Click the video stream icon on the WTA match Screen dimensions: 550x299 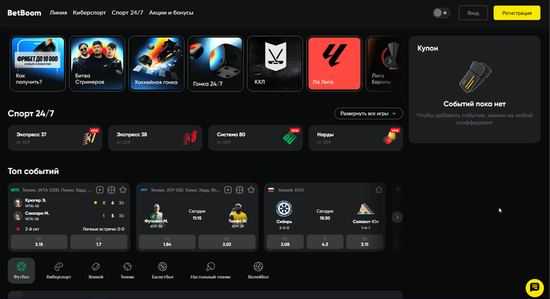coord(100,189)
